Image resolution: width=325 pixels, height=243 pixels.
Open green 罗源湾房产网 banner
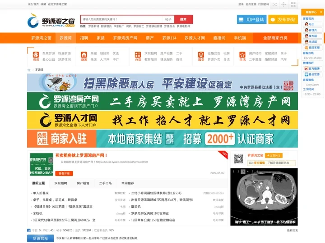coord(162,101)
